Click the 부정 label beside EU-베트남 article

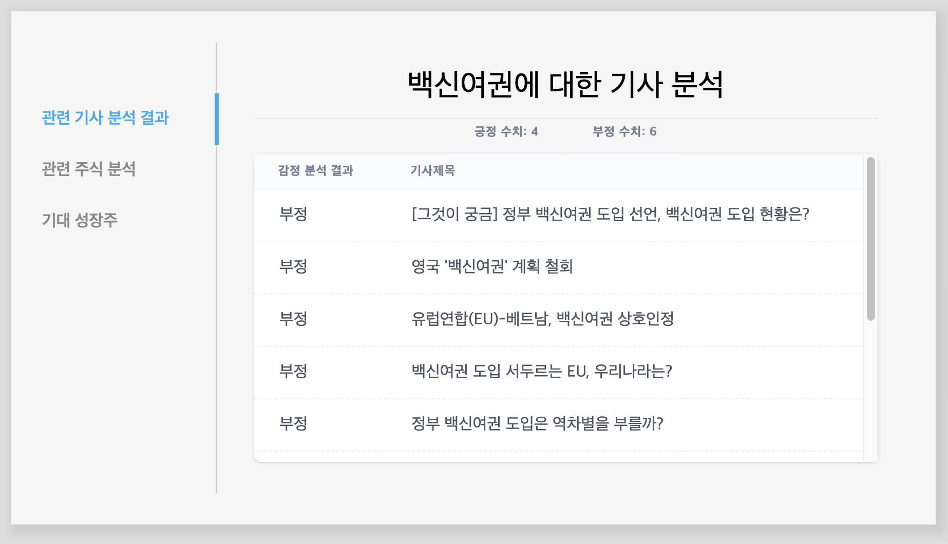tap(294, 319)
